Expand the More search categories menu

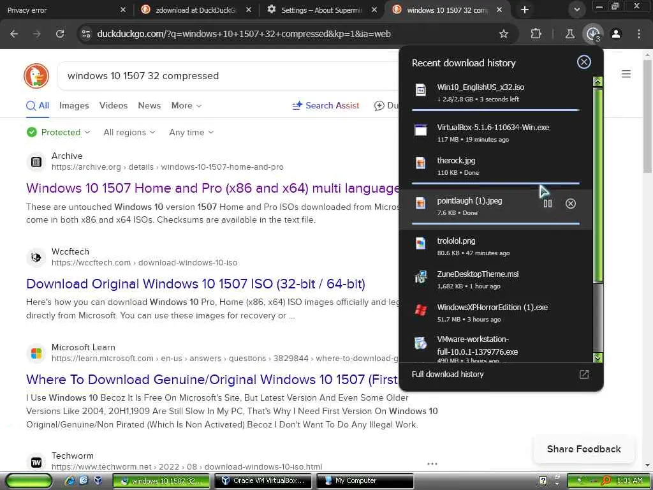[x=186, y=105]
